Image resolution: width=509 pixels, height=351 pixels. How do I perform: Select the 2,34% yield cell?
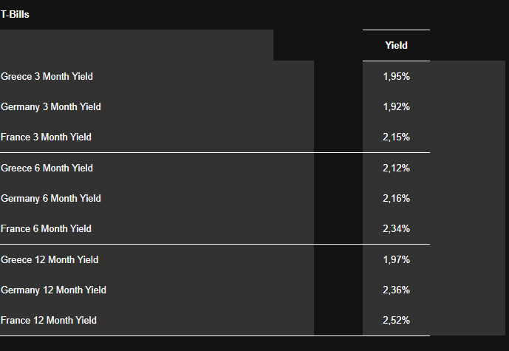click(396, 229)
